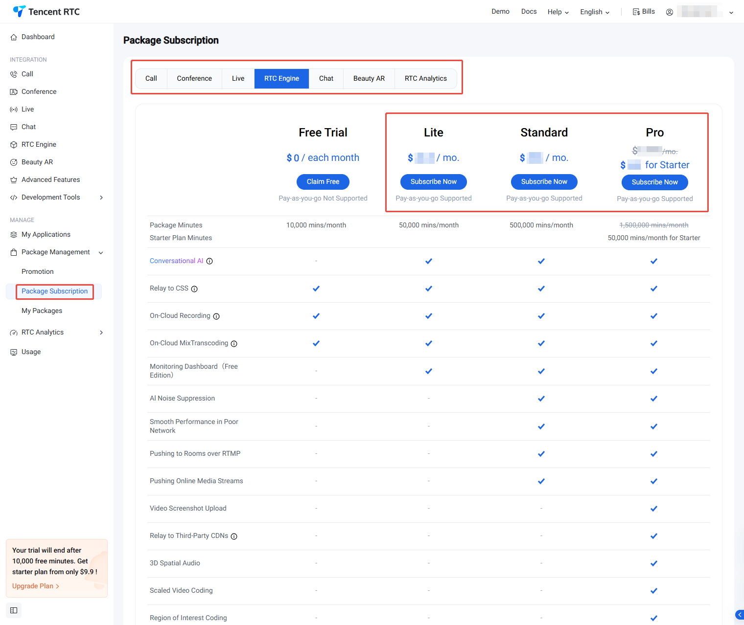Image resolution: width=744 pixels, height=625 pixels.
Task: Show info for Relay to Third-Party CDNs
Action: (234, 536)
